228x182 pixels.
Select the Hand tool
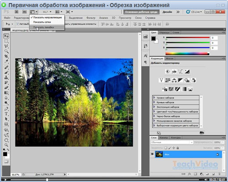6,140
